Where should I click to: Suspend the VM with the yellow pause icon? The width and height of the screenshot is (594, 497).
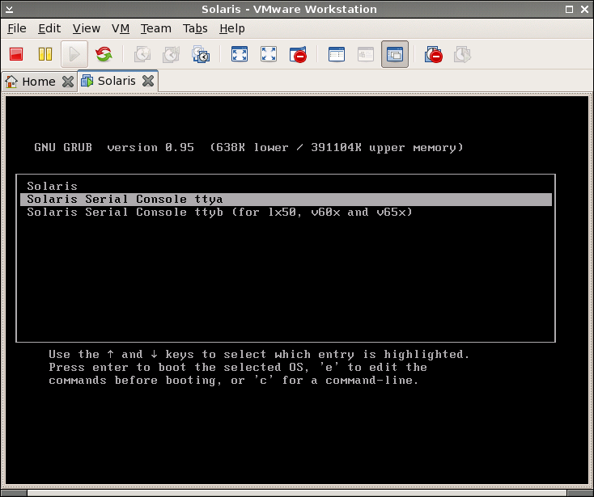(x=45, y=54)
